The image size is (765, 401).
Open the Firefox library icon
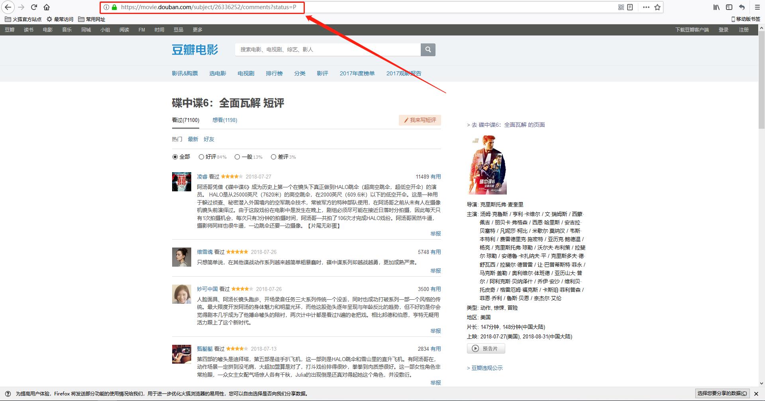(716, 7)
